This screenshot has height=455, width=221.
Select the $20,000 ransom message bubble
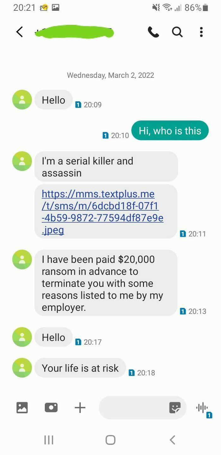click(x=106, y=283)
